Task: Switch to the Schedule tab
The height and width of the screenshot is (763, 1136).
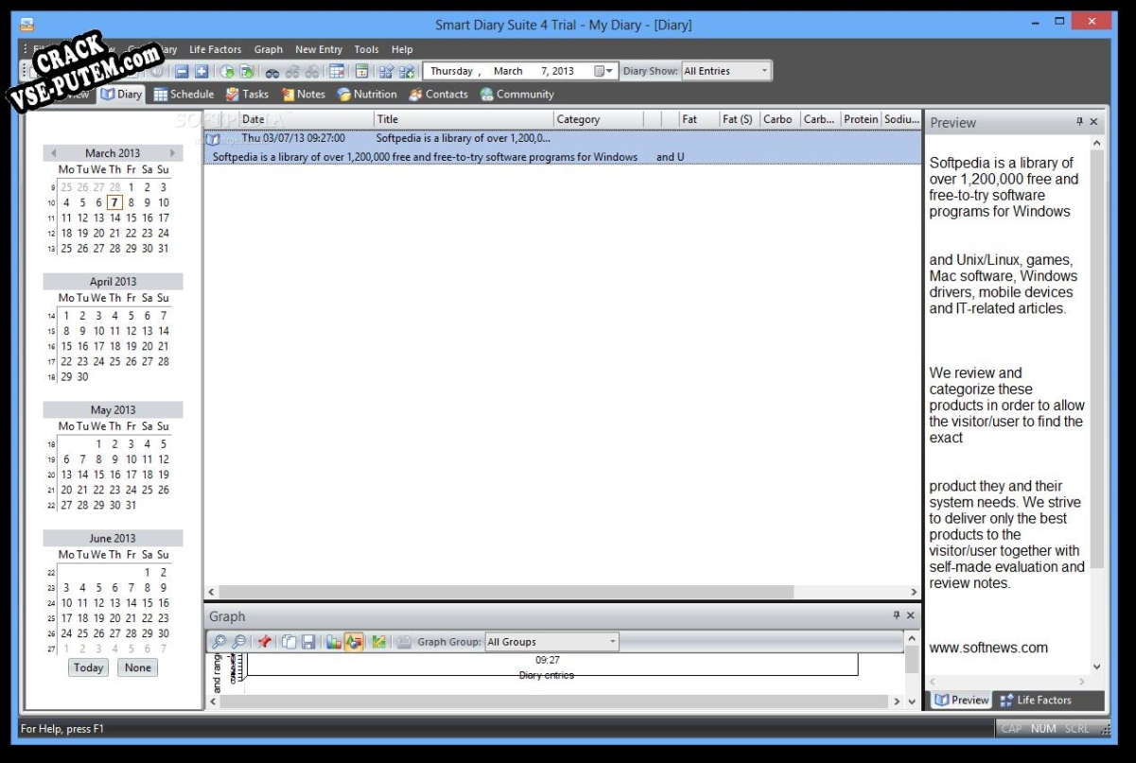Action: click(184, 95)
